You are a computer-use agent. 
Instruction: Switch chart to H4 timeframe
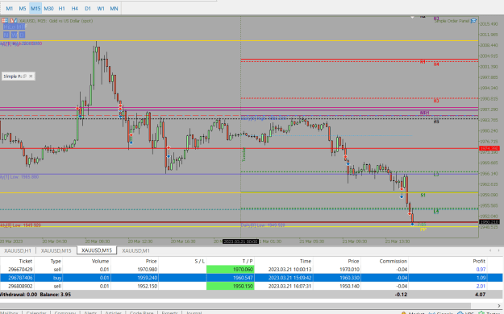point(74,8)
